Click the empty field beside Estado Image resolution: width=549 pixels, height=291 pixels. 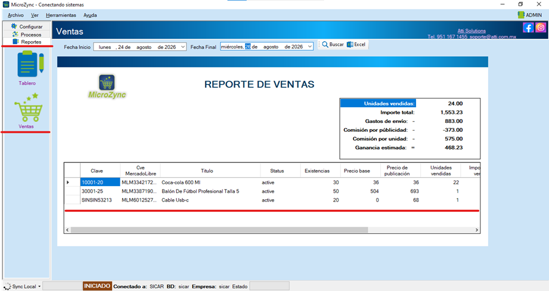click(x=269, y=286)
